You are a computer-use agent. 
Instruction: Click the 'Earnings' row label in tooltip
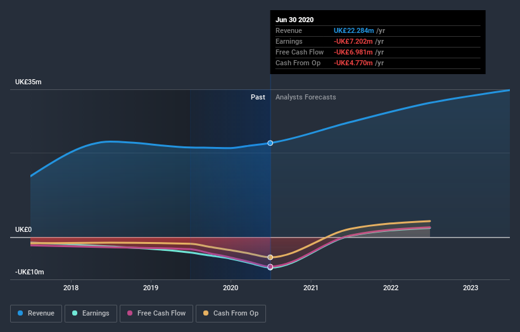(289, 41)
